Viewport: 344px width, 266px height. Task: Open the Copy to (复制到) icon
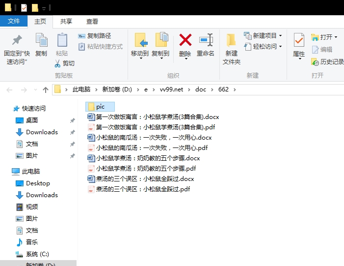(x=161, y=40)
